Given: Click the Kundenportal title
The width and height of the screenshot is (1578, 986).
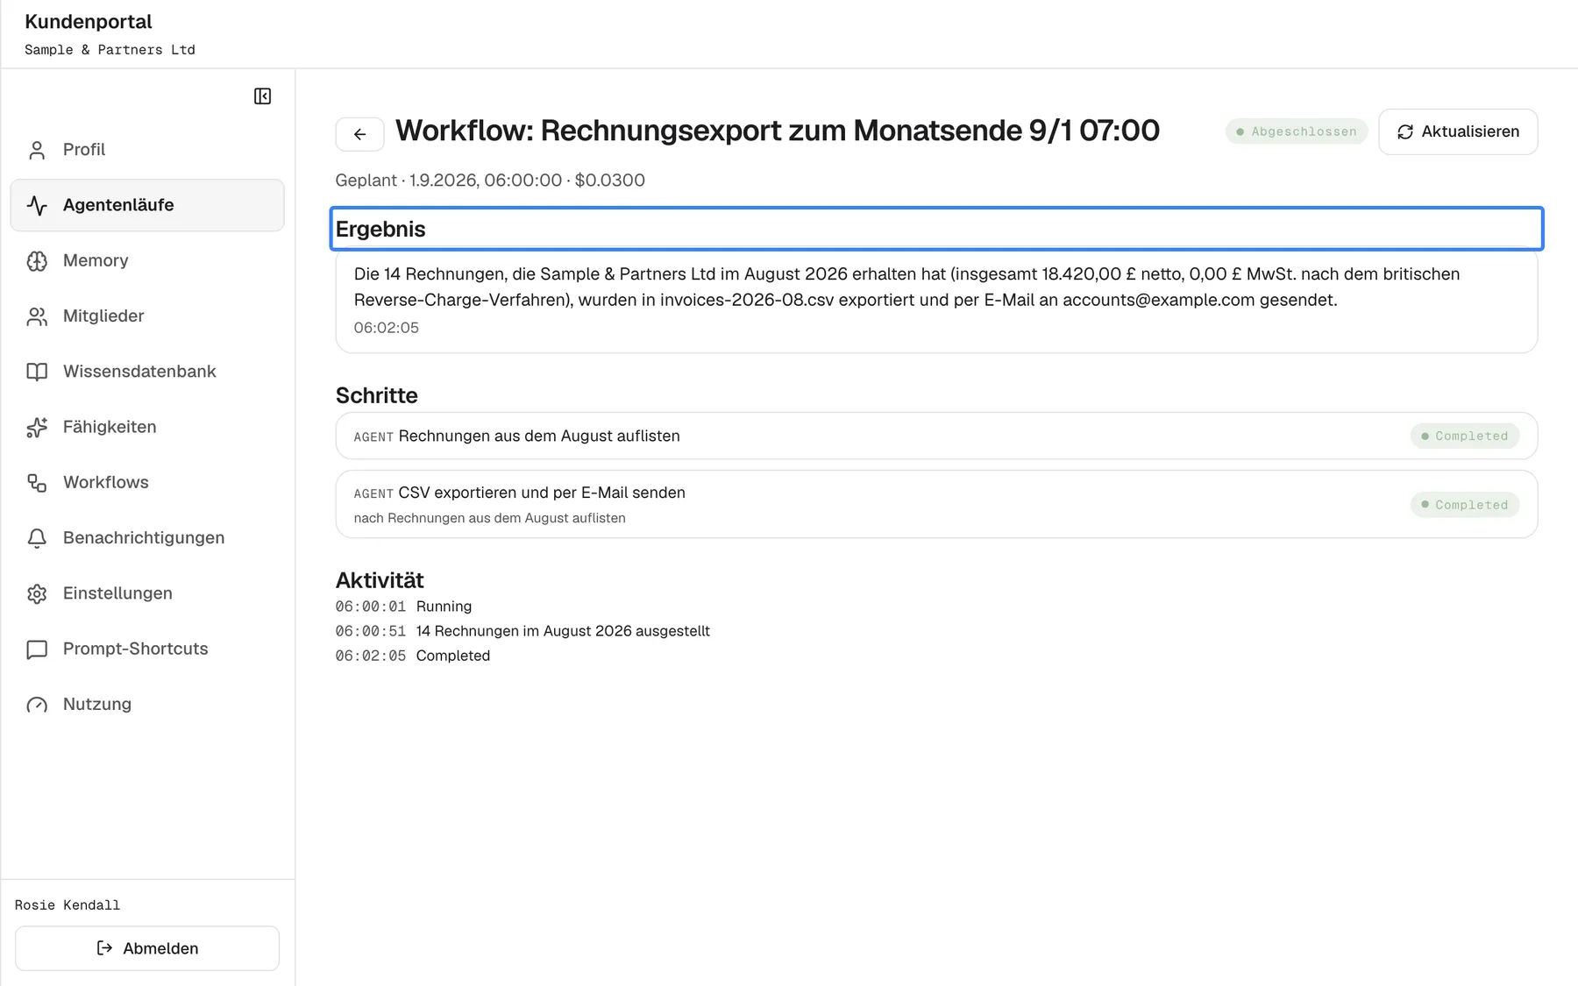Looking at the screenshot, I should click(89, 22).
